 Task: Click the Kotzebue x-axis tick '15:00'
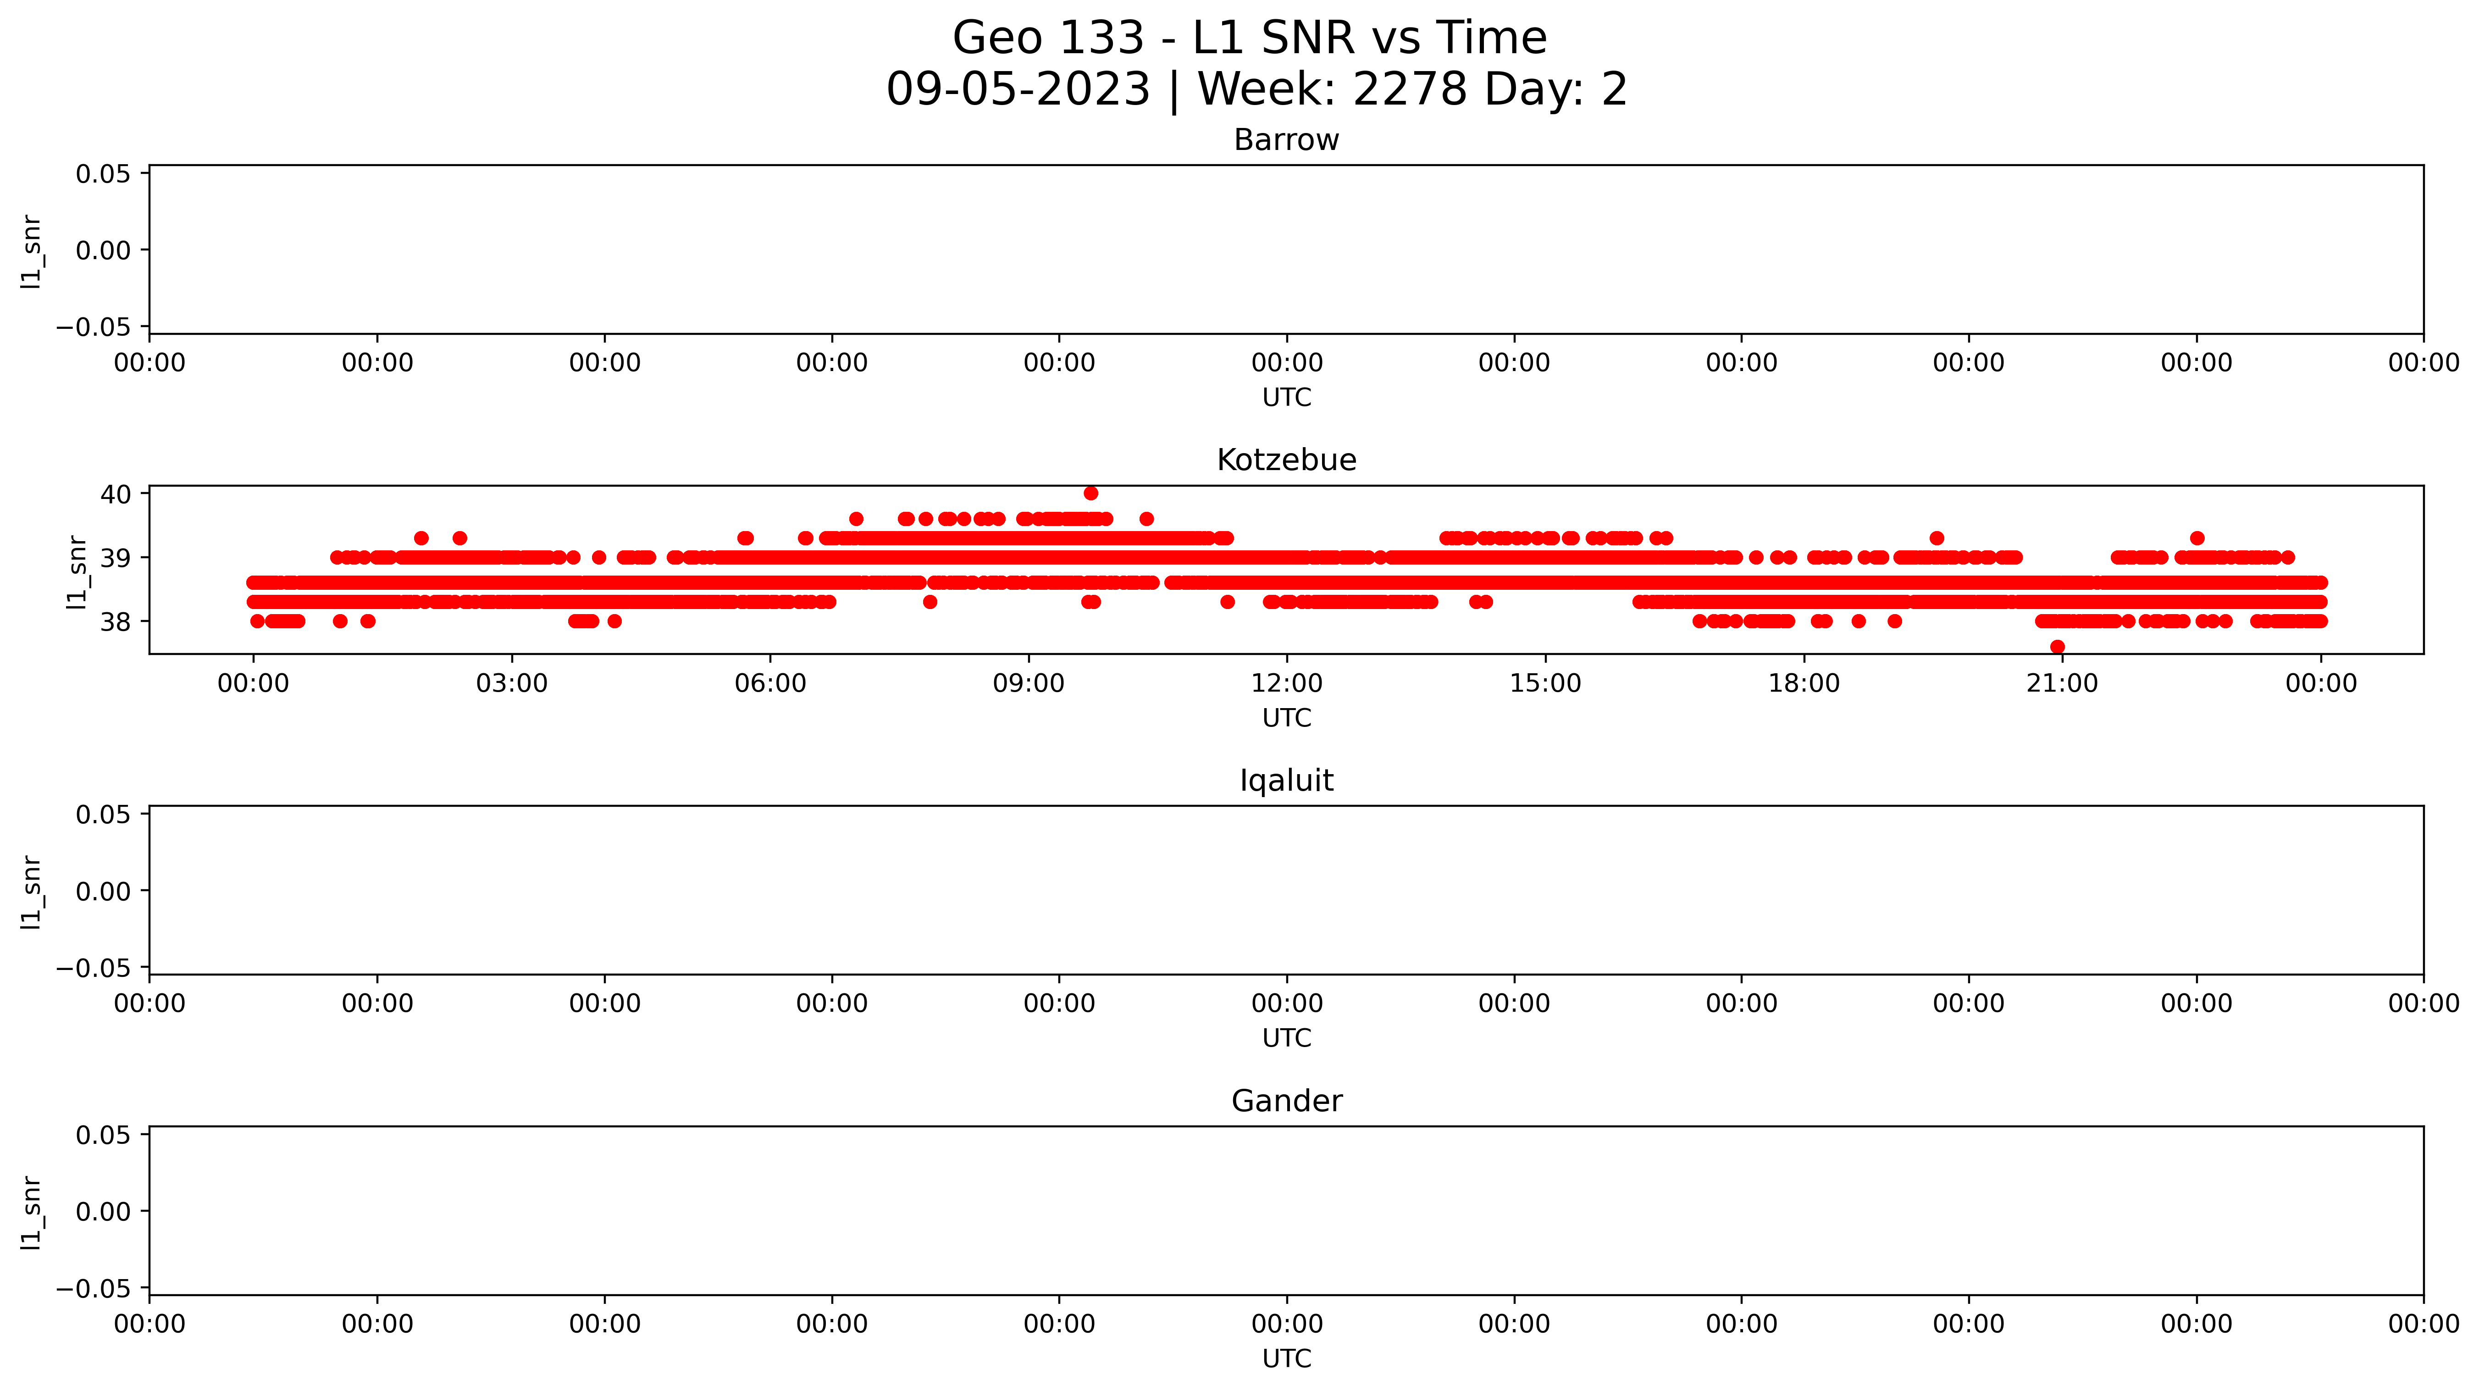pos(1545,684)
